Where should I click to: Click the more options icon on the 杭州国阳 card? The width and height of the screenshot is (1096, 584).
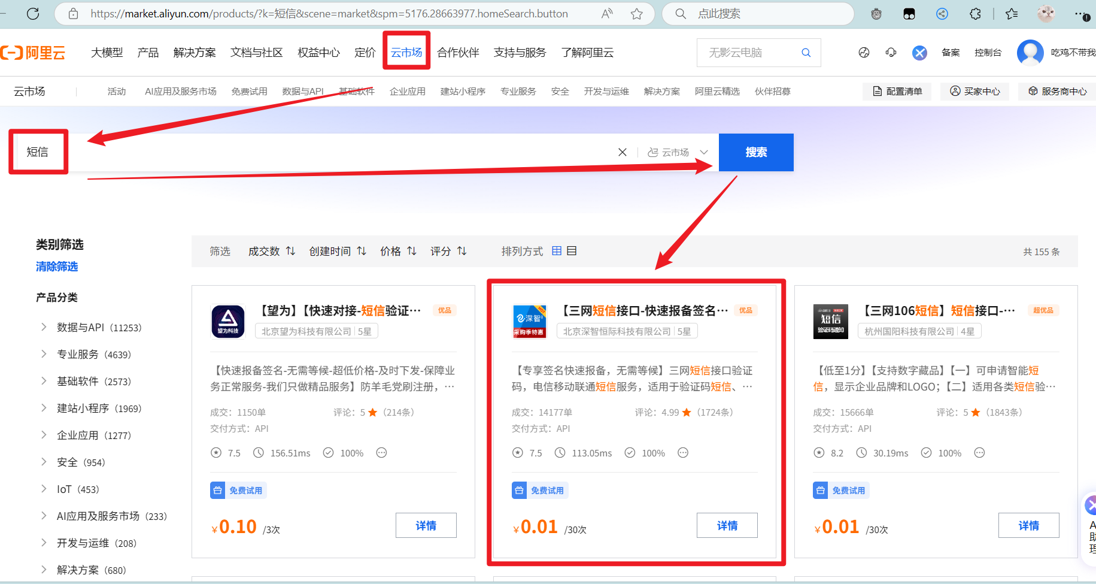click(979, 453)
